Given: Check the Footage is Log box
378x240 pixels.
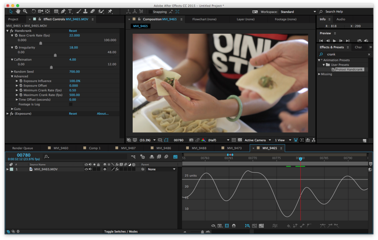Looking at the screenshot, I should 71,104.
